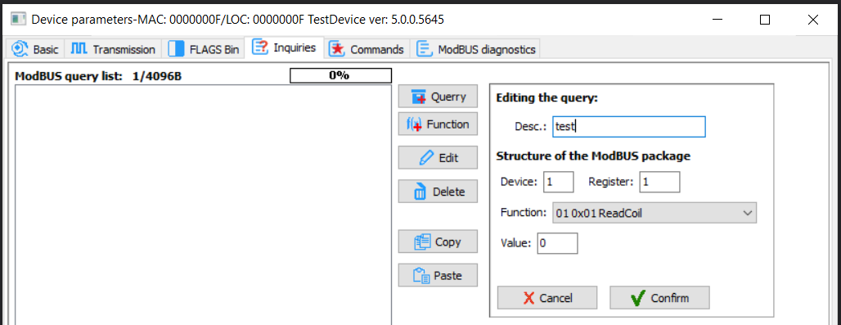Copy the selected query

(x=438, y=241)
